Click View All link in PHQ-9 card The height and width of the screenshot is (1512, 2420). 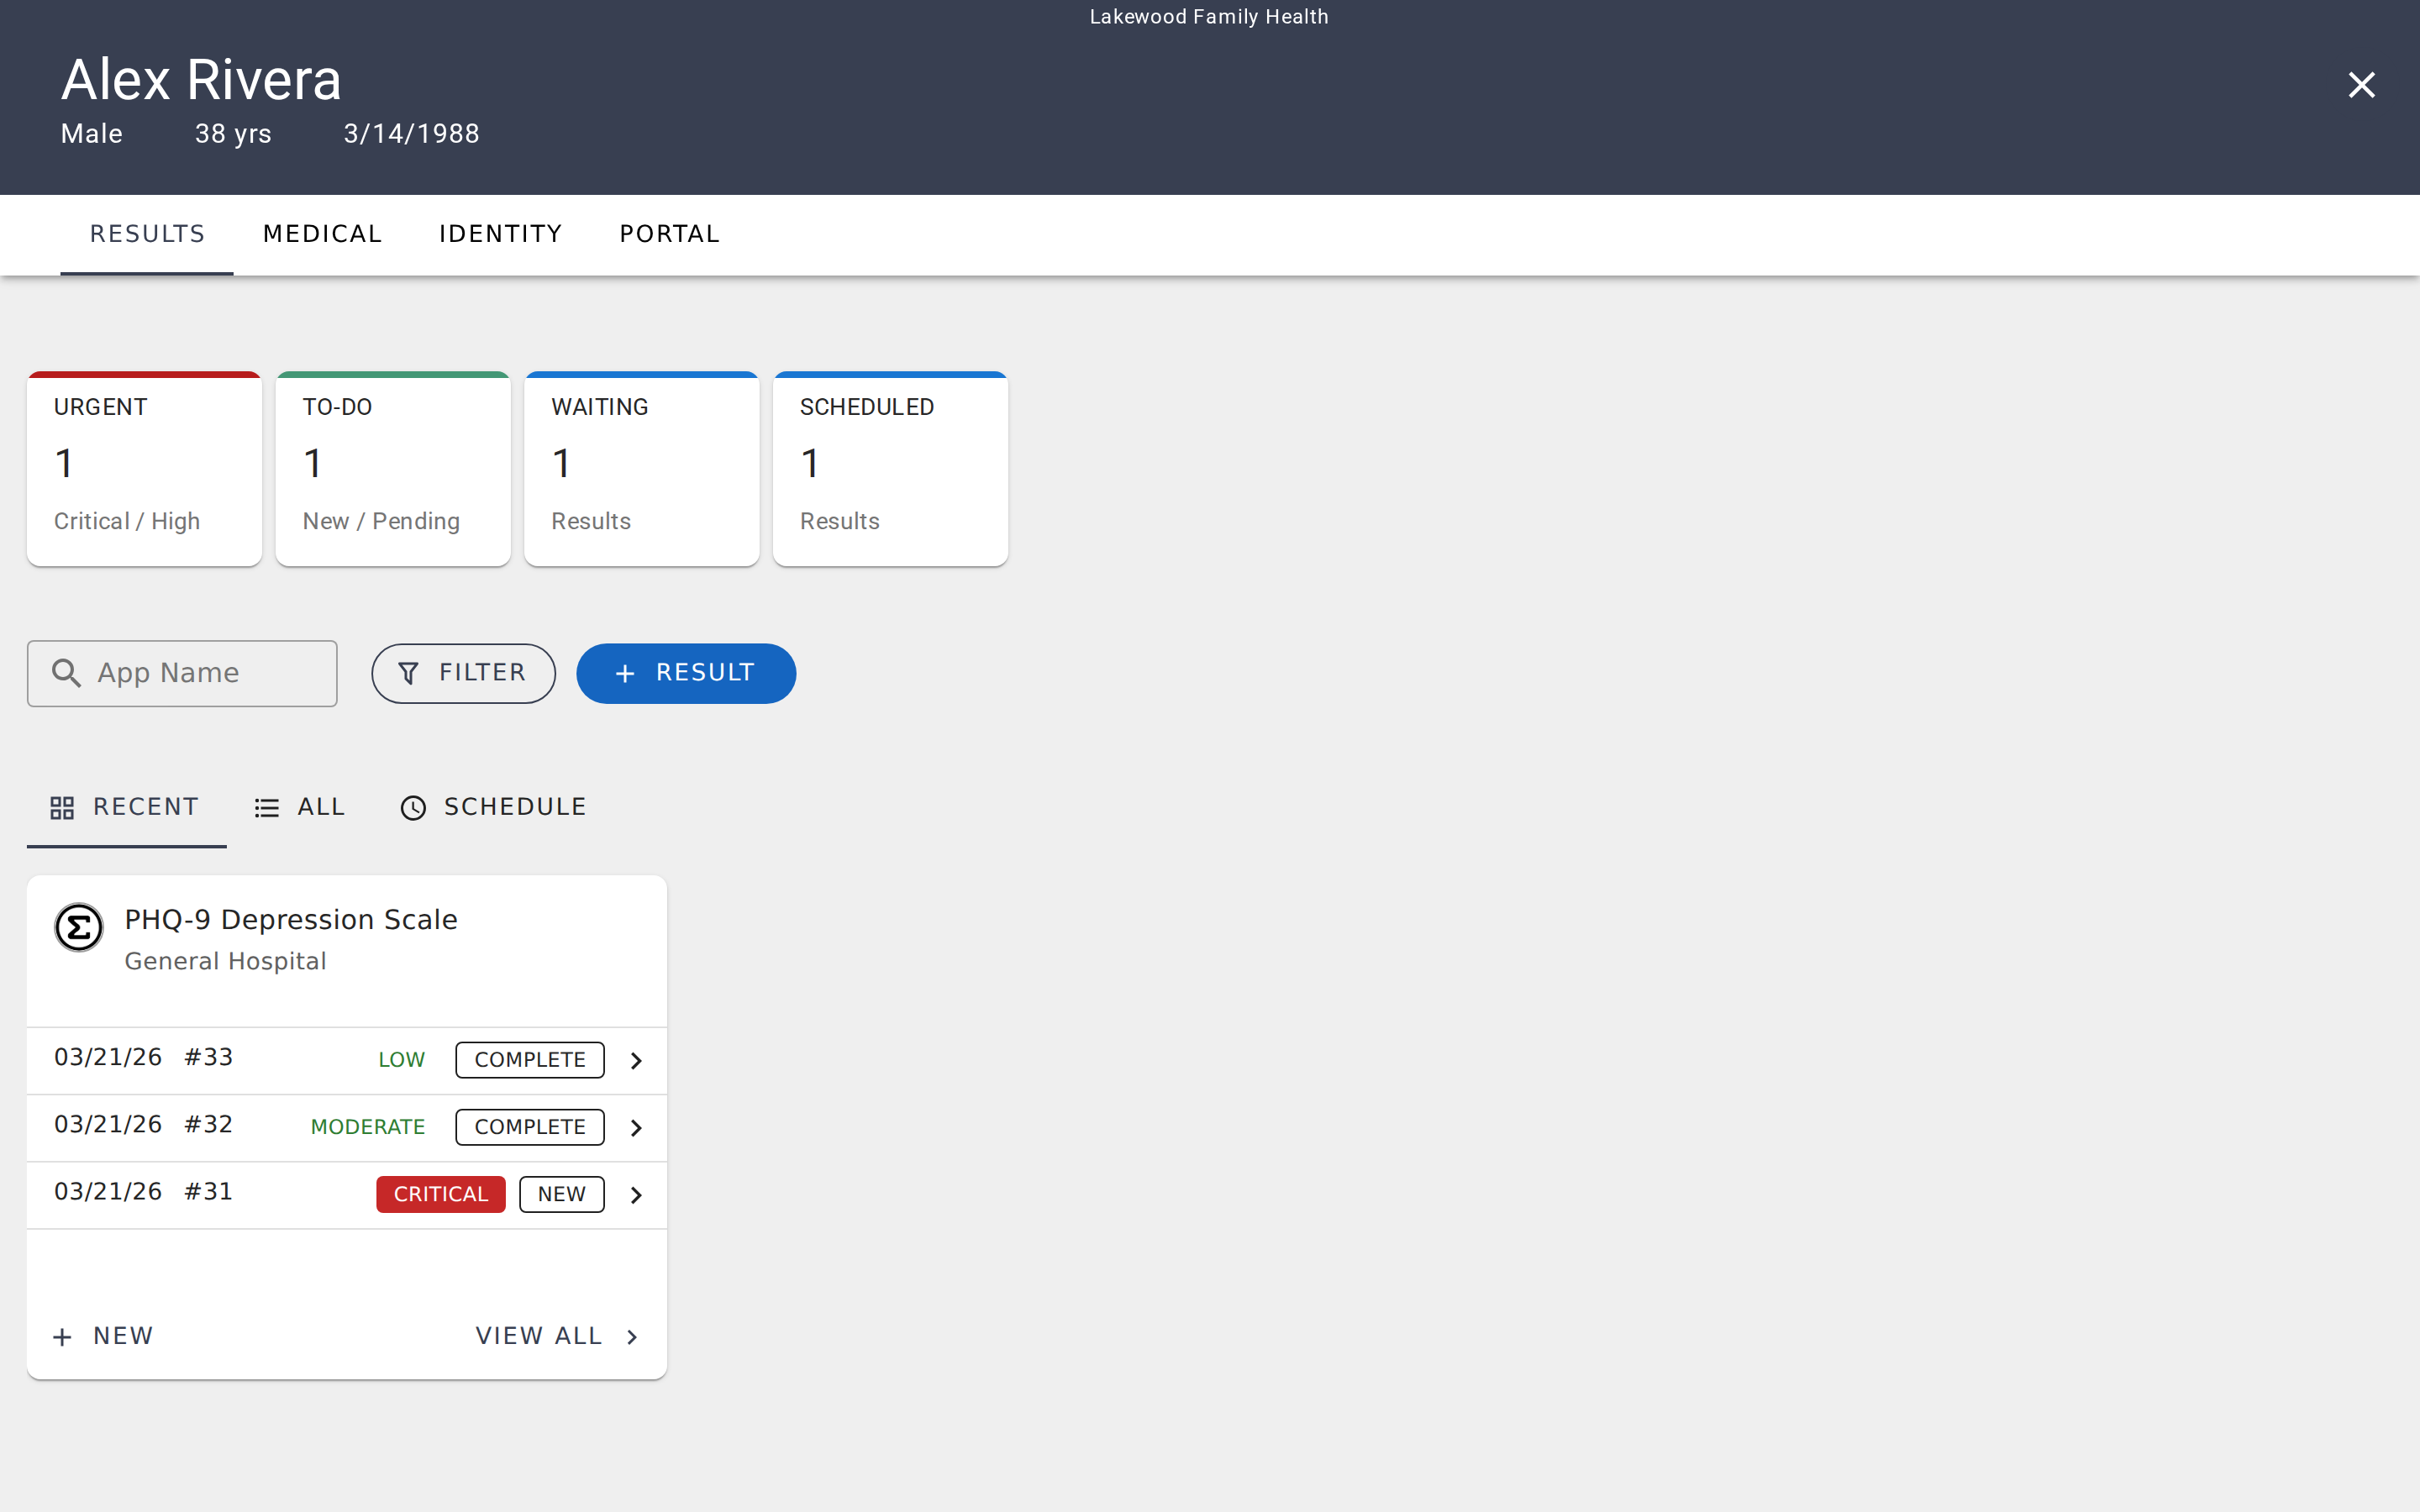click(x=556, y=1336)
